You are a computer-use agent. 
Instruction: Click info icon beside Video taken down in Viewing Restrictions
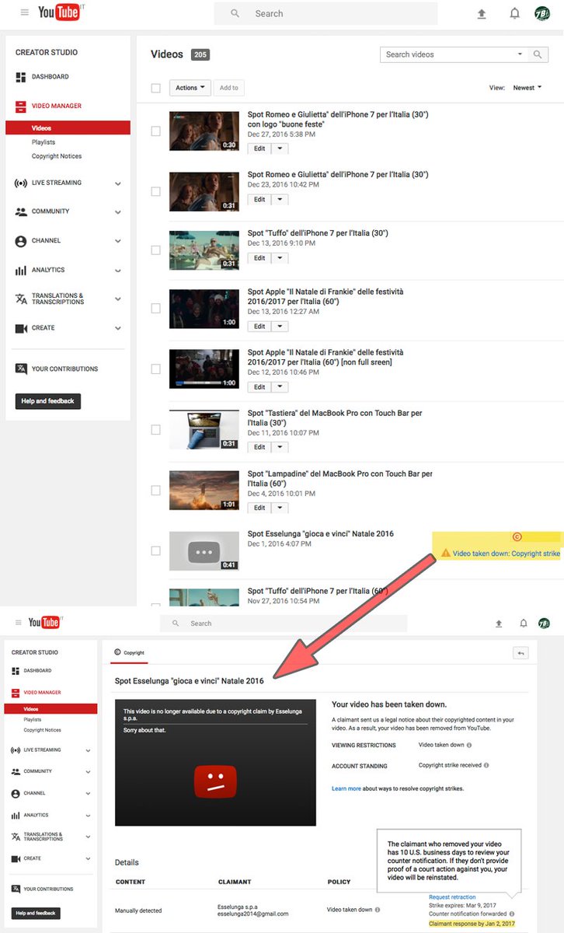pyautogui.click(x=469, y=745)
